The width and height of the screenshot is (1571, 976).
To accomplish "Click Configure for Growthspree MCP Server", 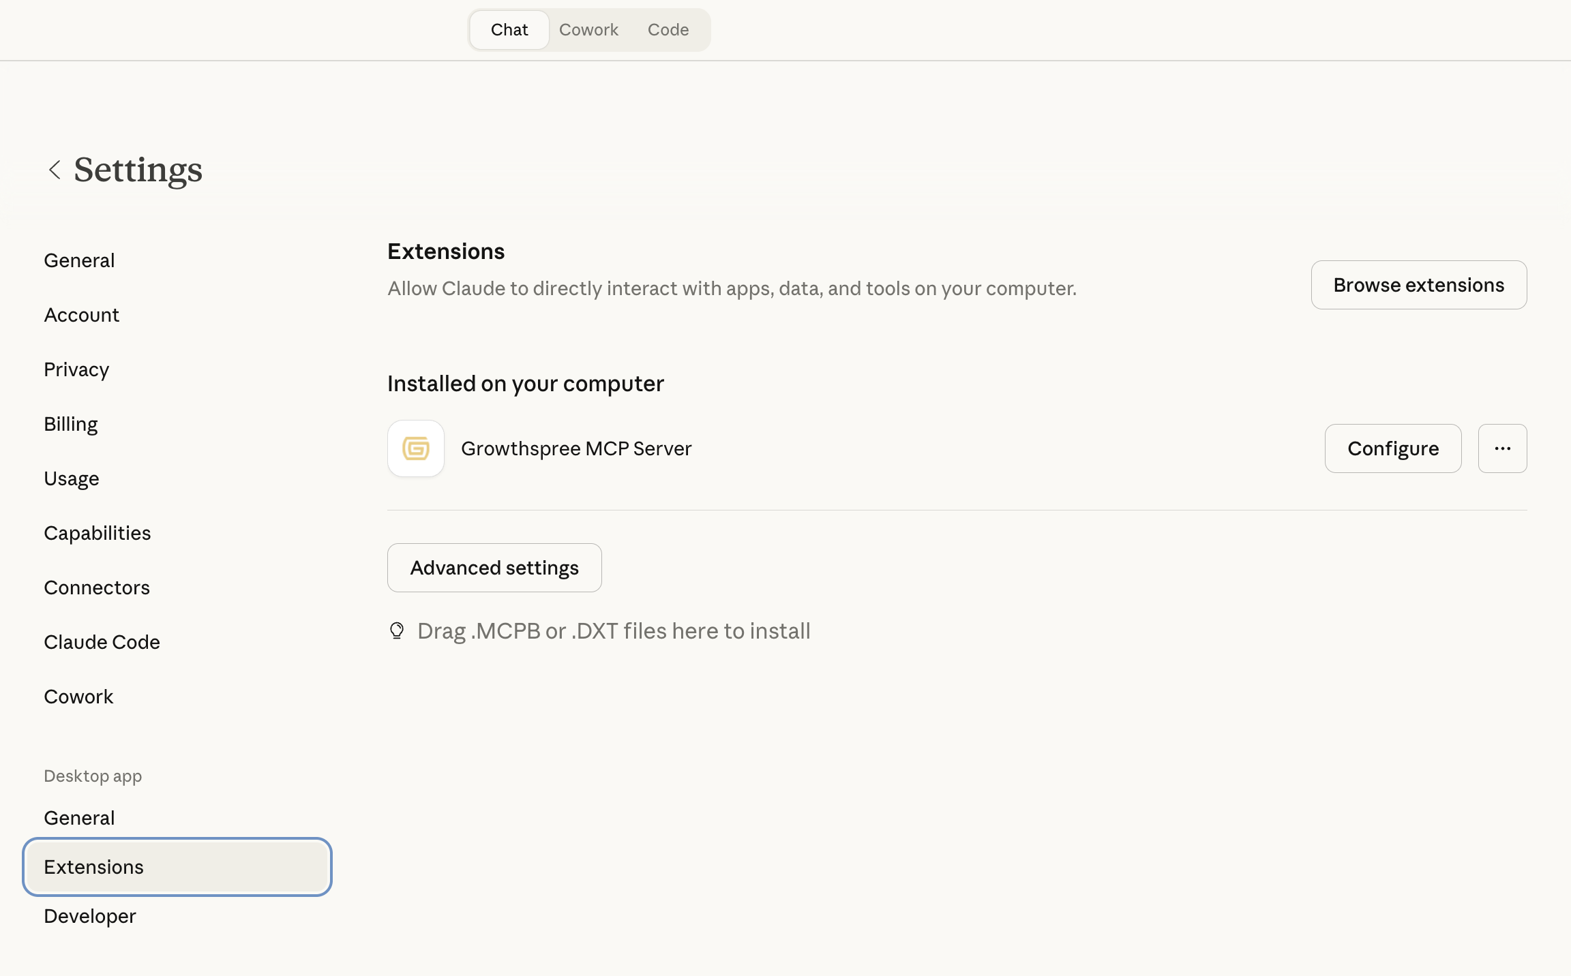I will [1393, 448].
